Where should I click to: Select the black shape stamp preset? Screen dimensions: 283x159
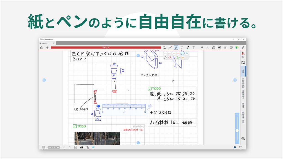click(165, 57)
